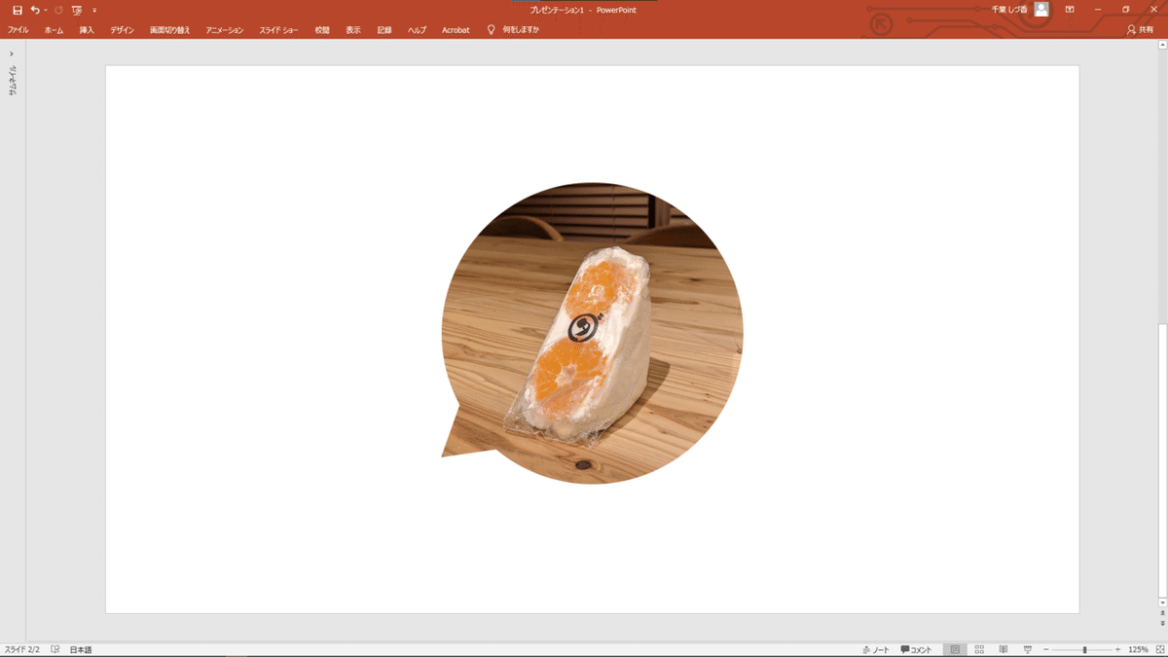
Task: Click the zoom slider handle
Action: coord(1084,649)
